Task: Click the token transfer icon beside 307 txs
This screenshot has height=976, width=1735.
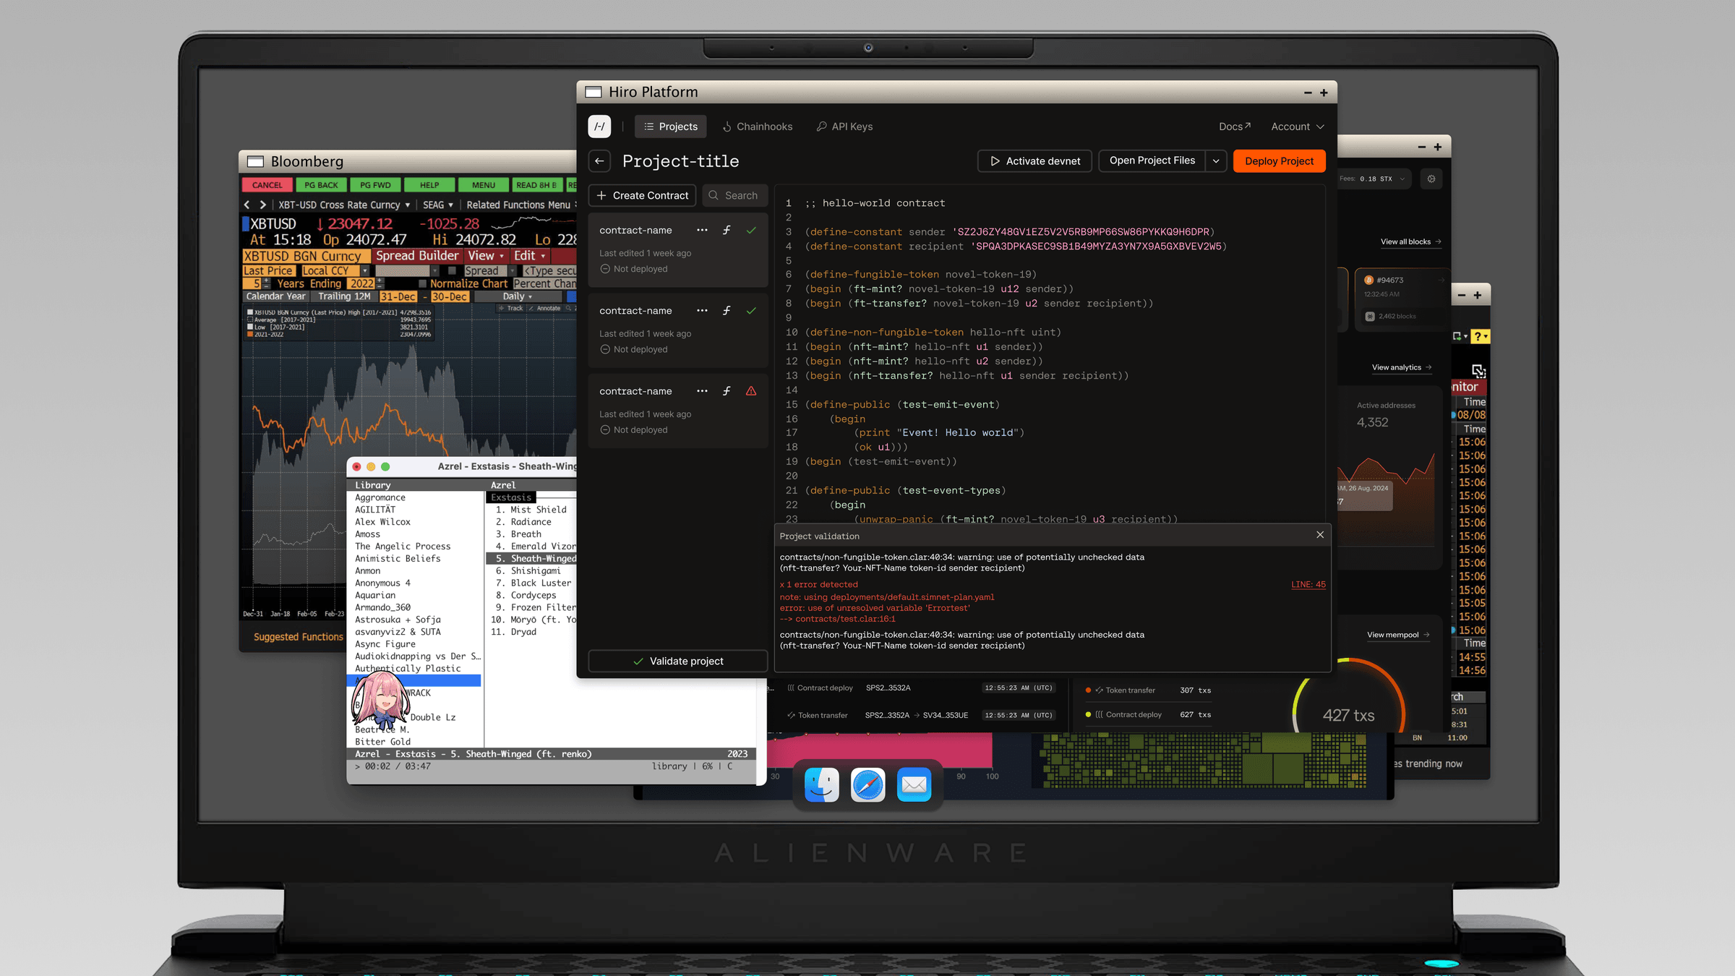Action: pyautogui.click(x=1100, y=690)
